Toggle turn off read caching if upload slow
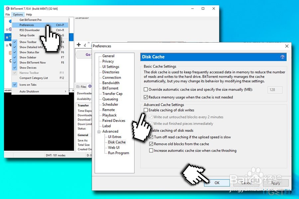This screenshot has width=299, height=199. 151,137
